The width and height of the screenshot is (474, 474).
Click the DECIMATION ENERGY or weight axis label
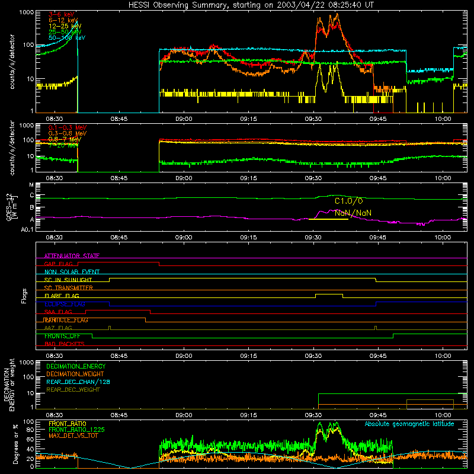pos(9,385)
